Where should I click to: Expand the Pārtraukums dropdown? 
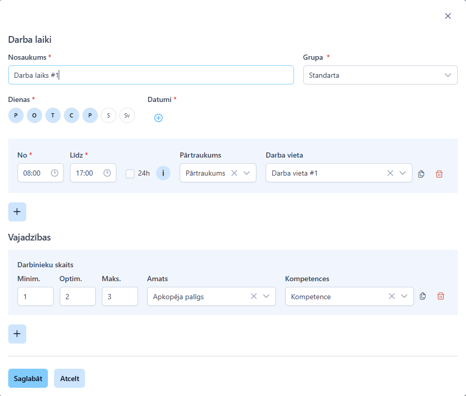click(x=247, y=173)
